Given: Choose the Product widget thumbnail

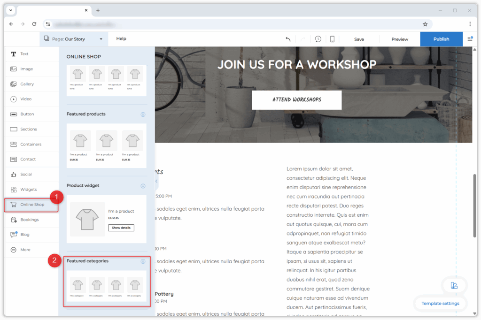Looking at the screenshot, I should pyautogui.click(x=107, y=219).
